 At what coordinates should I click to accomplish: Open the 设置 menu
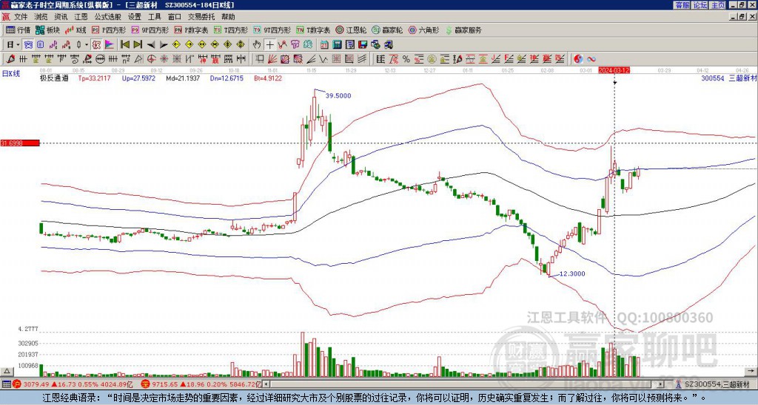tap(135, 17)
